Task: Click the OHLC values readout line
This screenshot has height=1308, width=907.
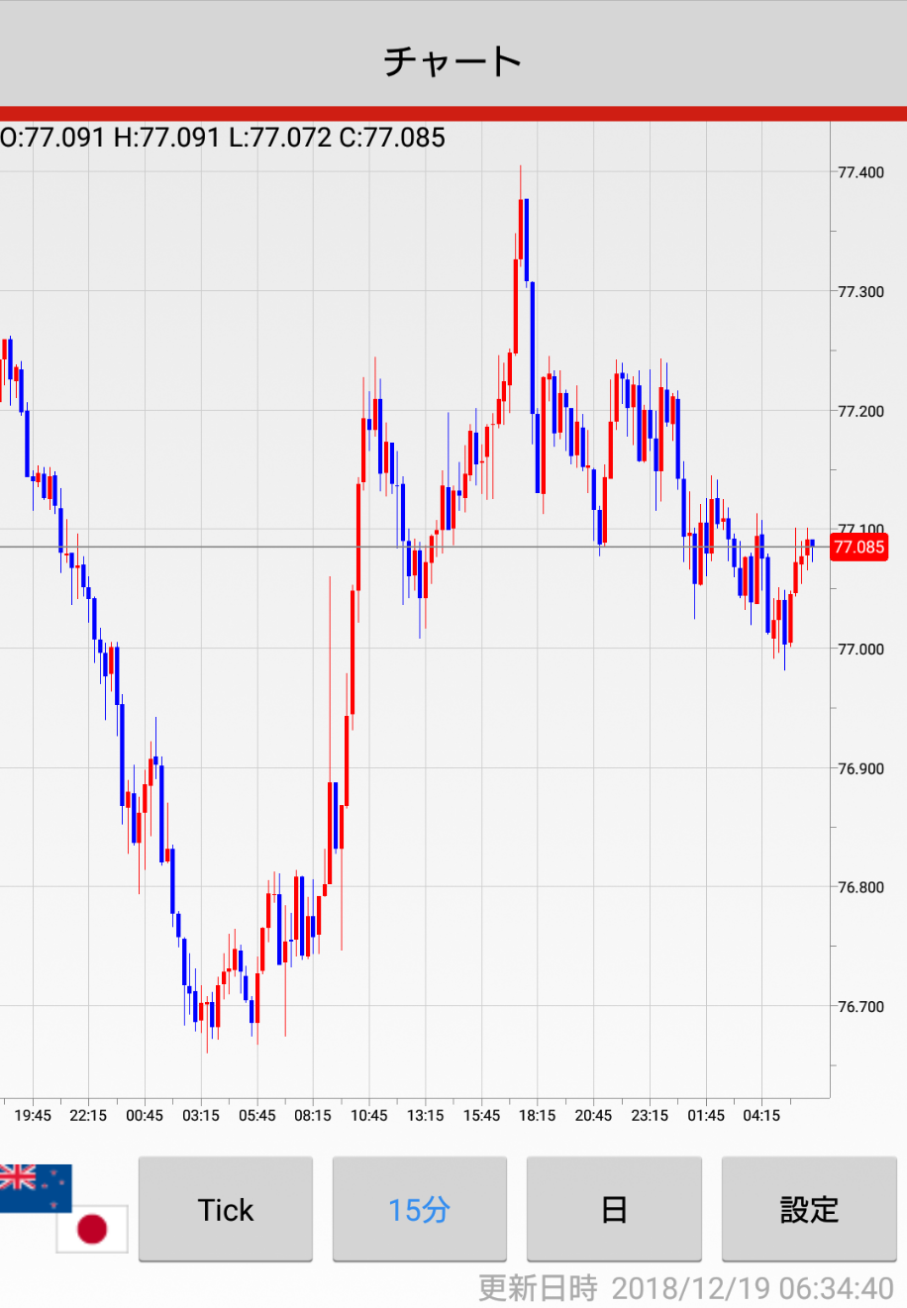Action: coord(224,137)
